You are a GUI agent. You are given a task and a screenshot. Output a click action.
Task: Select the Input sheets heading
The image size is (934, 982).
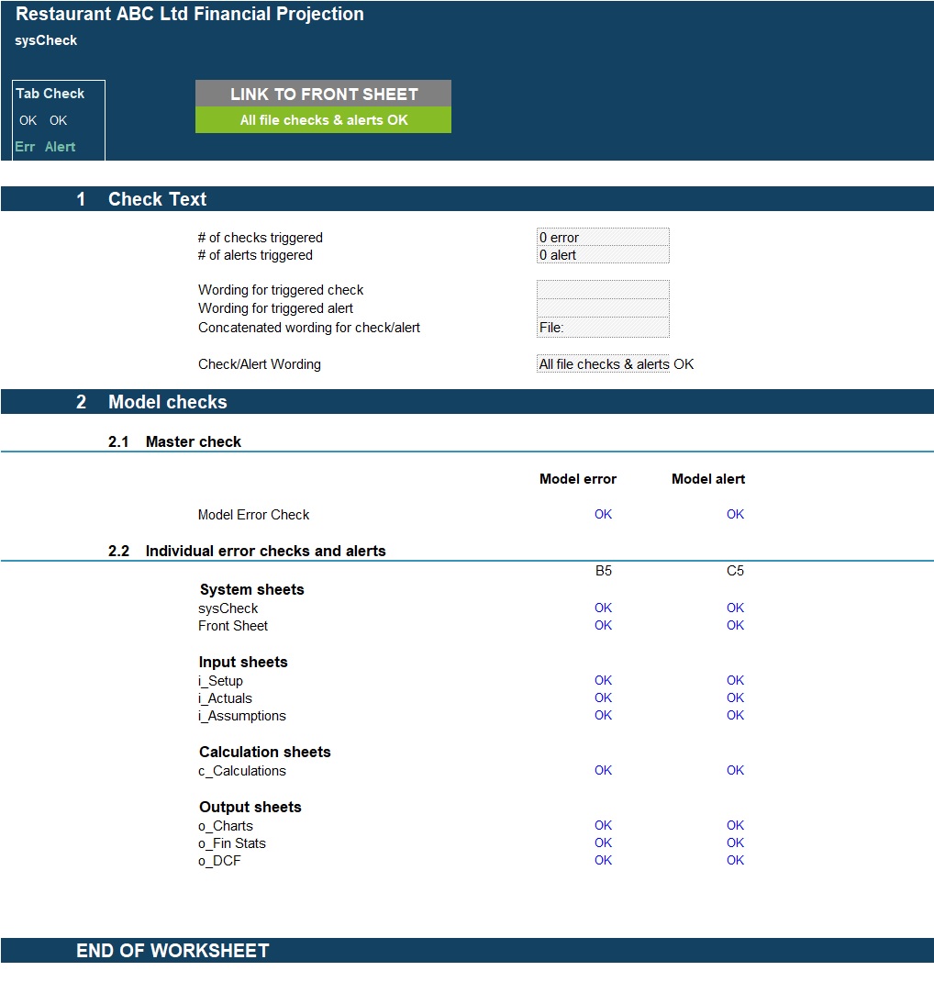click(243, 662)
